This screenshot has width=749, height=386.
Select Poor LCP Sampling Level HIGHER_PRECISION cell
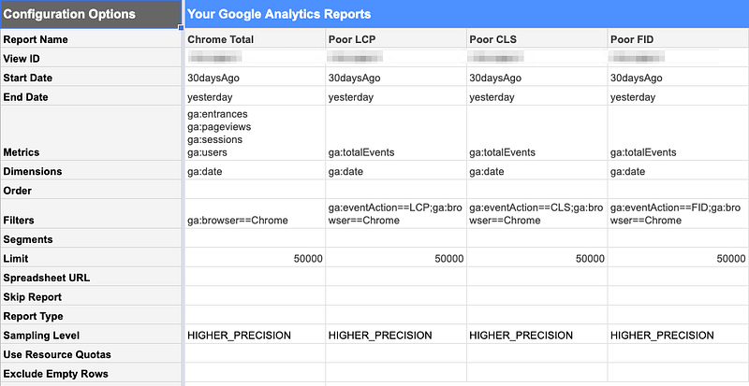click(395, 335)
